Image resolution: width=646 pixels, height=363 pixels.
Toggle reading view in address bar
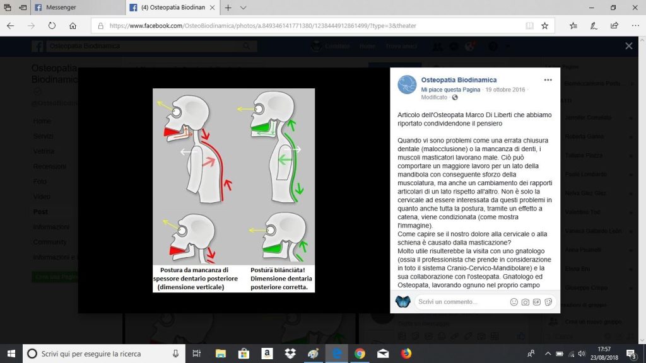(x=529, y=26)
